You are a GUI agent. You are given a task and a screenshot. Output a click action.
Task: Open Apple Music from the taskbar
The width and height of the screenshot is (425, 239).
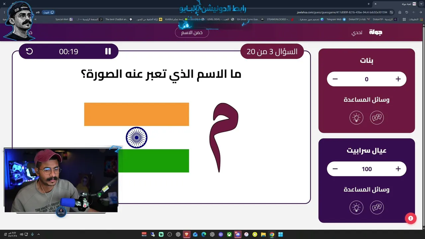(246, 234)
